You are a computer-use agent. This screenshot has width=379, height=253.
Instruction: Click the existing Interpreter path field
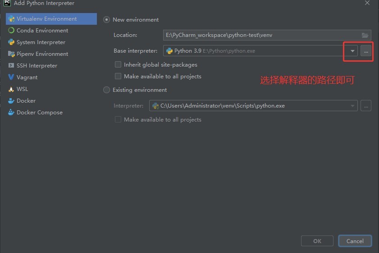click(x=253, y=106)
